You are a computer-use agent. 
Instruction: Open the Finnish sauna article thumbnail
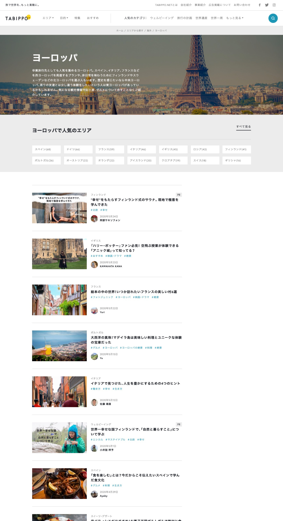(59, 208)
